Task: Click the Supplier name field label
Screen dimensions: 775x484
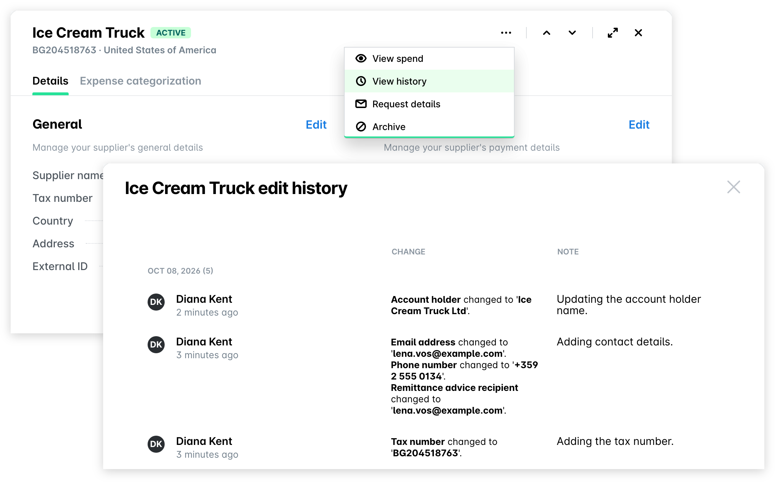Action: click(x=68, y=176)
